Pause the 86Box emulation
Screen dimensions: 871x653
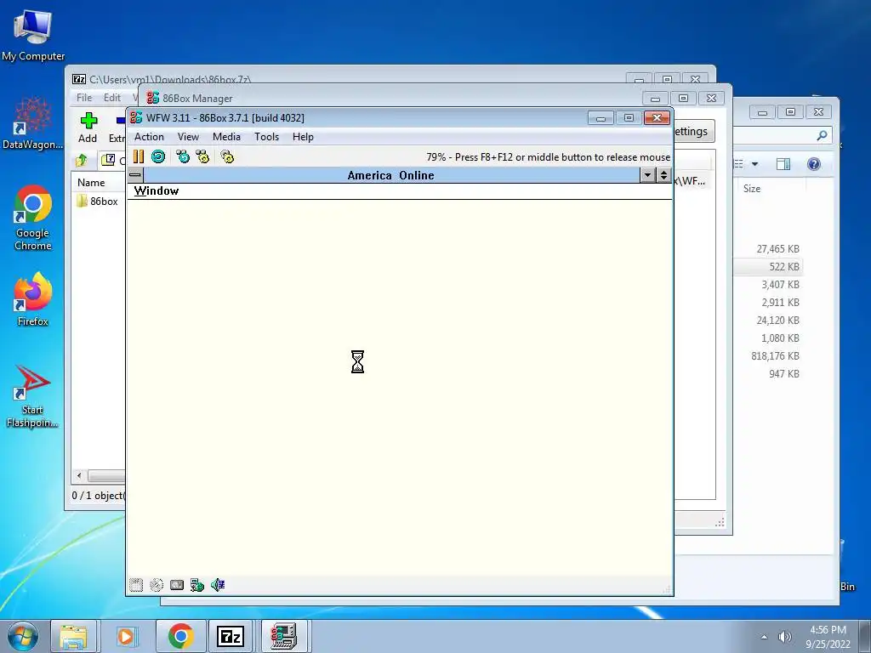[139, 156]
